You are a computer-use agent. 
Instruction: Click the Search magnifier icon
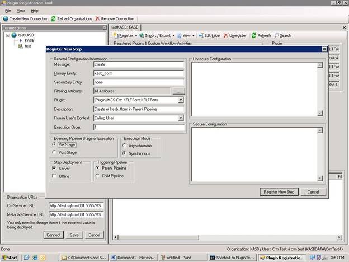[277, 35]
